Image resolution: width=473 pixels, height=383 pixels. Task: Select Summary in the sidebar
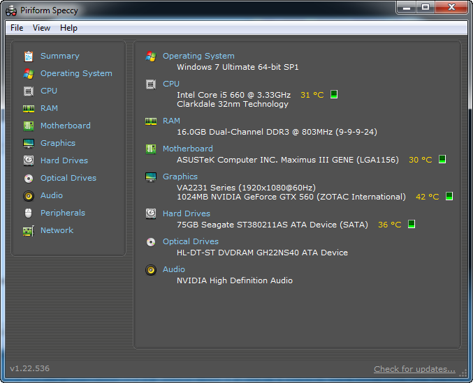60,56
